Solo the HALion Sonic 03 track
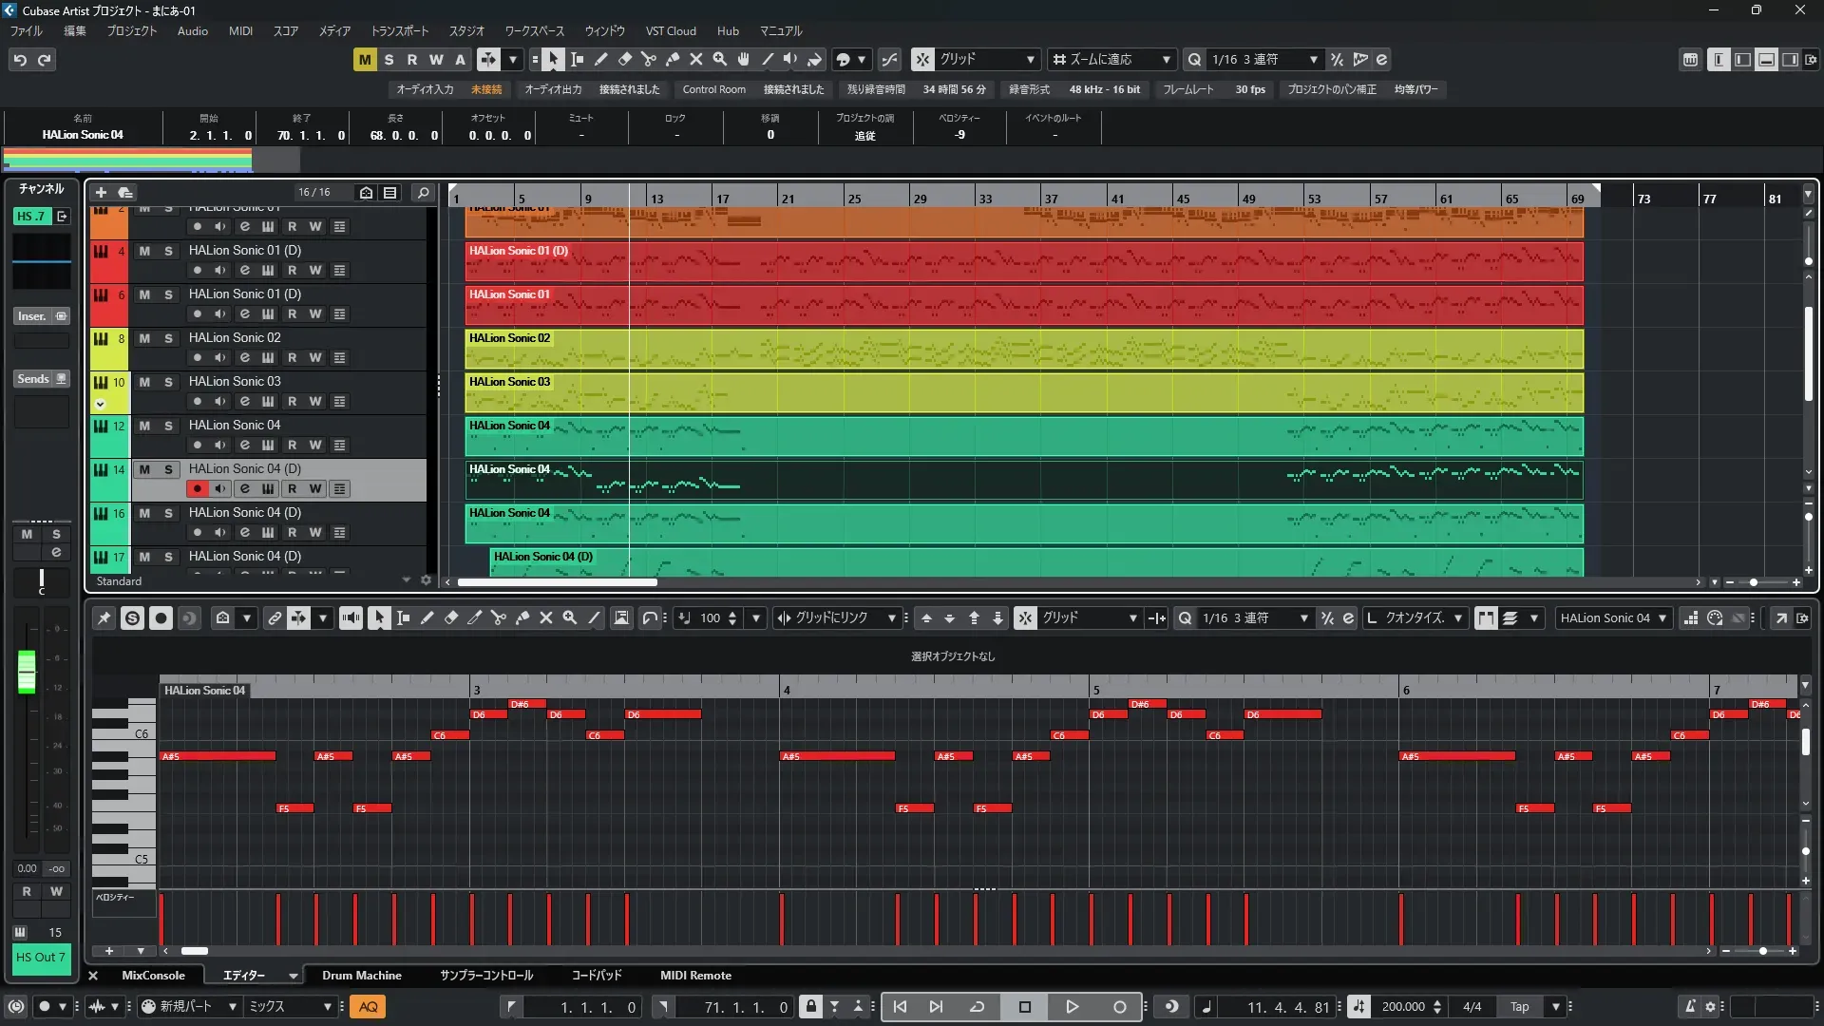The height and width of the screenshot is (1026, 1824). point(168,382)
